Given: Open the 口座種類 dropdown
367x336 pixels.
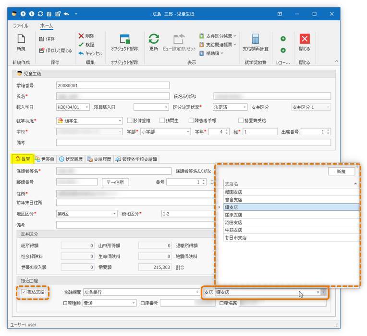Looking at the screenshot, I should pos(134,303).
